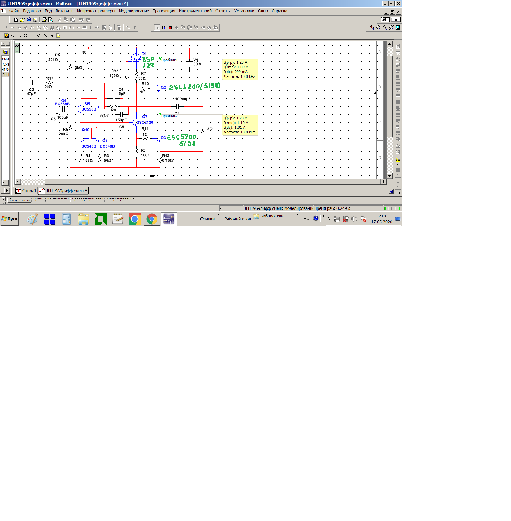The image size is (511, 521).
Task: Select the Q7 2SC2120 transistor label
Action: pos(145,120)
